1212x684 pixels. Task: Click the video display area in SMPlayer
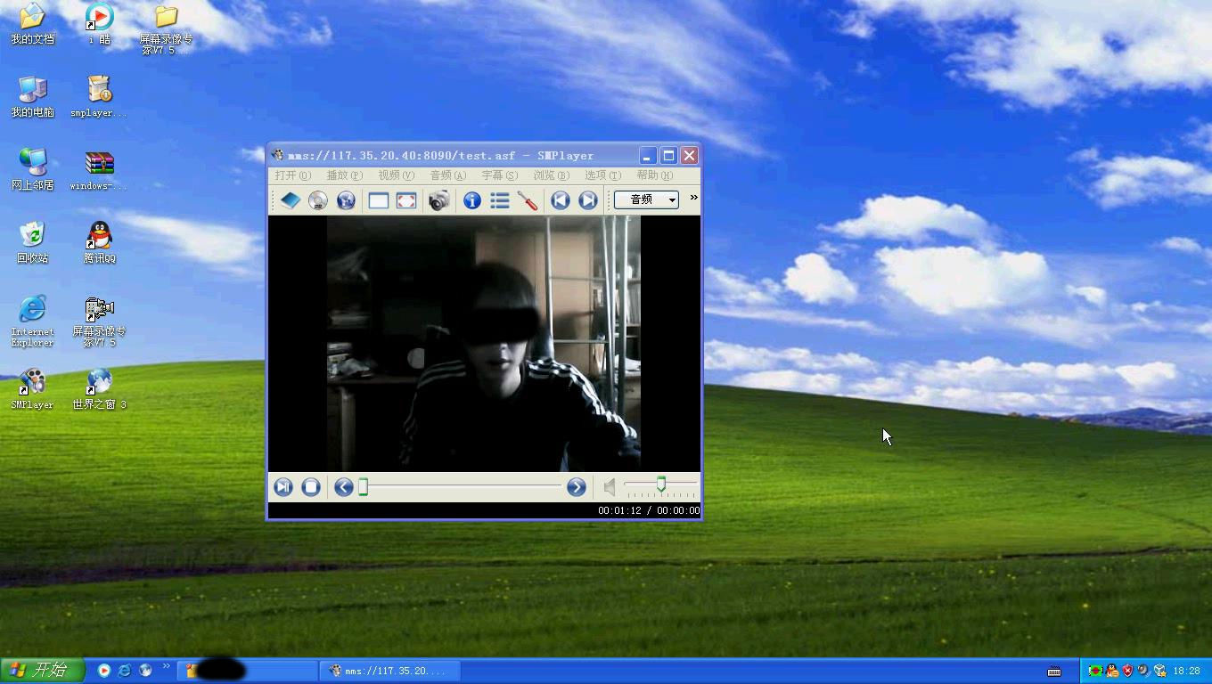click(484, 344)
